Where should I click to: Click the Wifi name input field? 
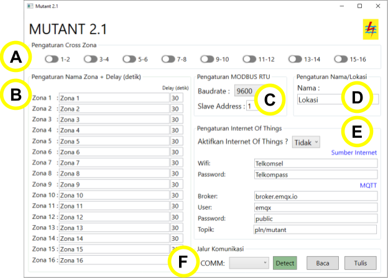click(315, 163)
